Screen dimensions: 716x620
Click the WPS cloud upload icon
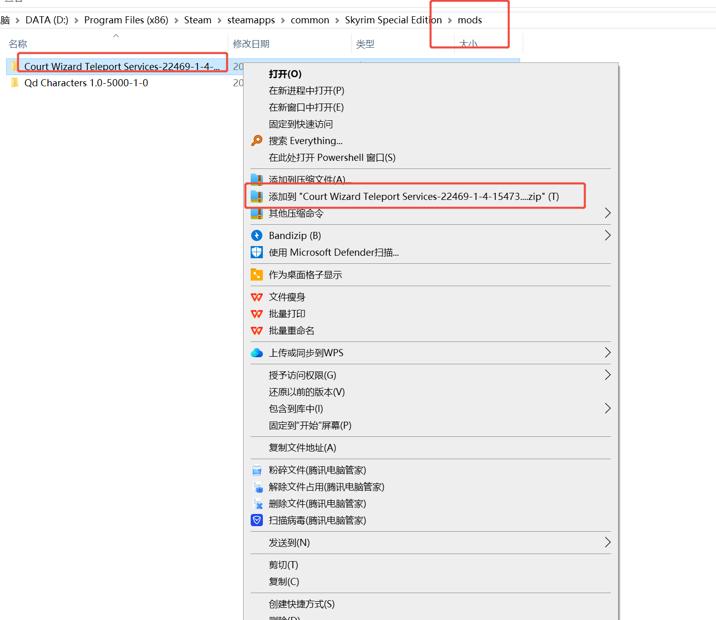pos(257,353)
